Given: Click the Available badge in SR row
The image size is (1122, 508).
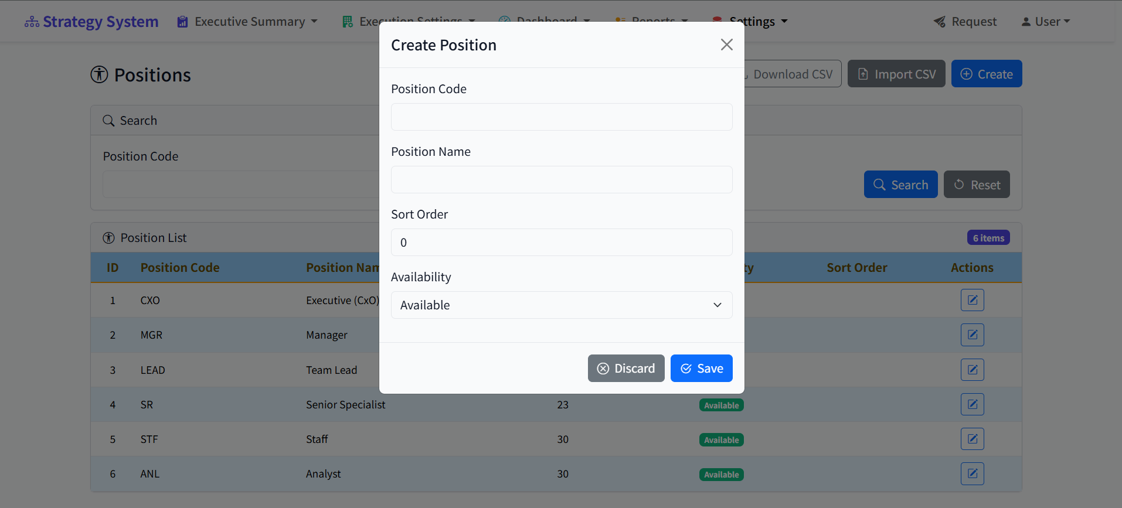Looking at the screenshot, I should pos(721,405).
